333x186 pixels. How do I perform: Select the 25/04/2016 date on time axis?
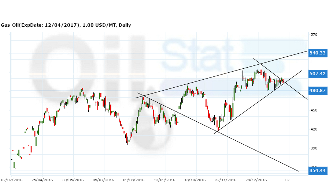click(42, 180)
